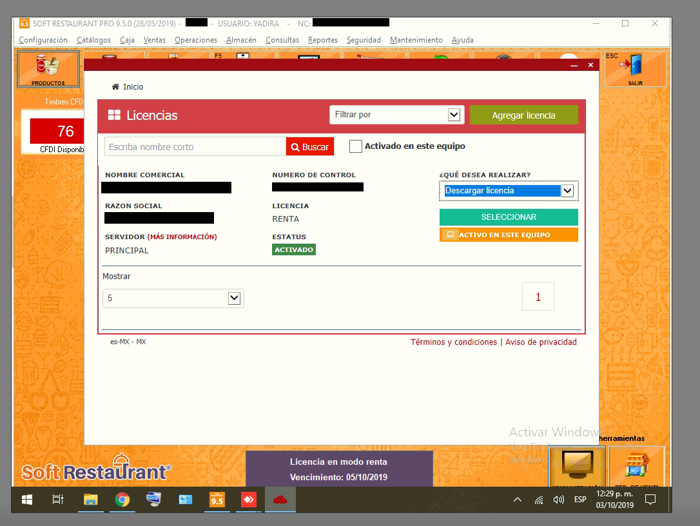Open the Reportes menu

pos(323,40)
